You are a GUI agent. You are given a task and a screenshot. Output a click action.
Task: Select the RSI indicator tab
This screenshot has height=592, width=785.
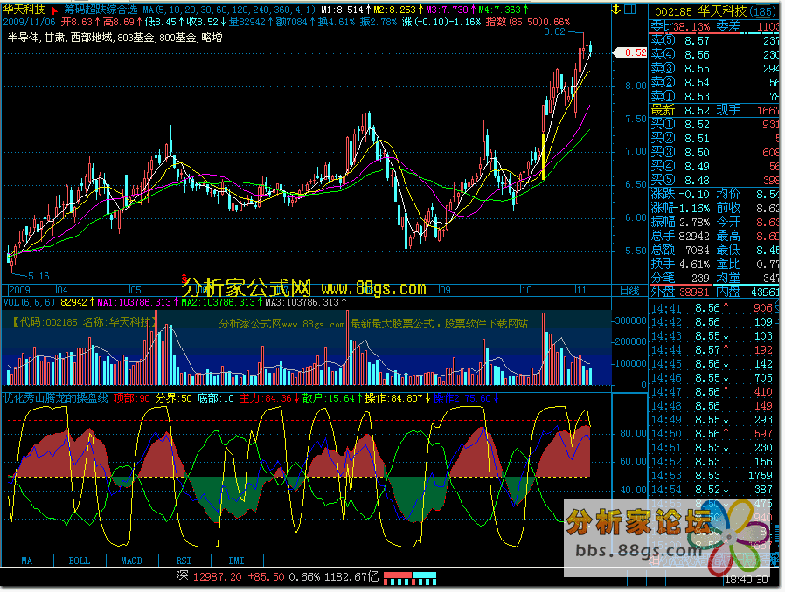click(184, 560)
